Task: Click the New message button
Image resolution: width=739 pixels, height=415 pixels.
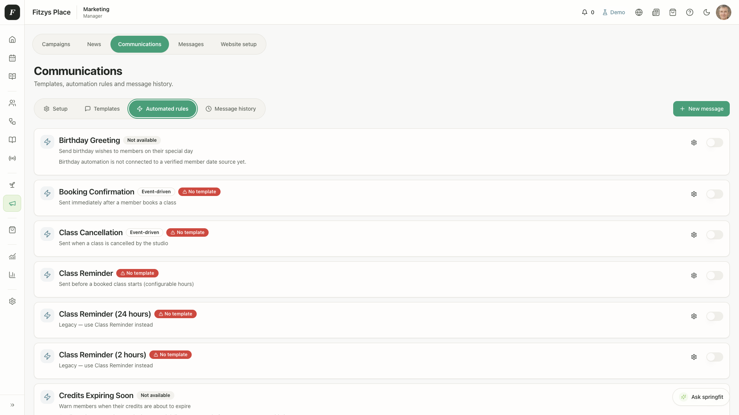Action: pyautogui.click(x=701, y=109)
